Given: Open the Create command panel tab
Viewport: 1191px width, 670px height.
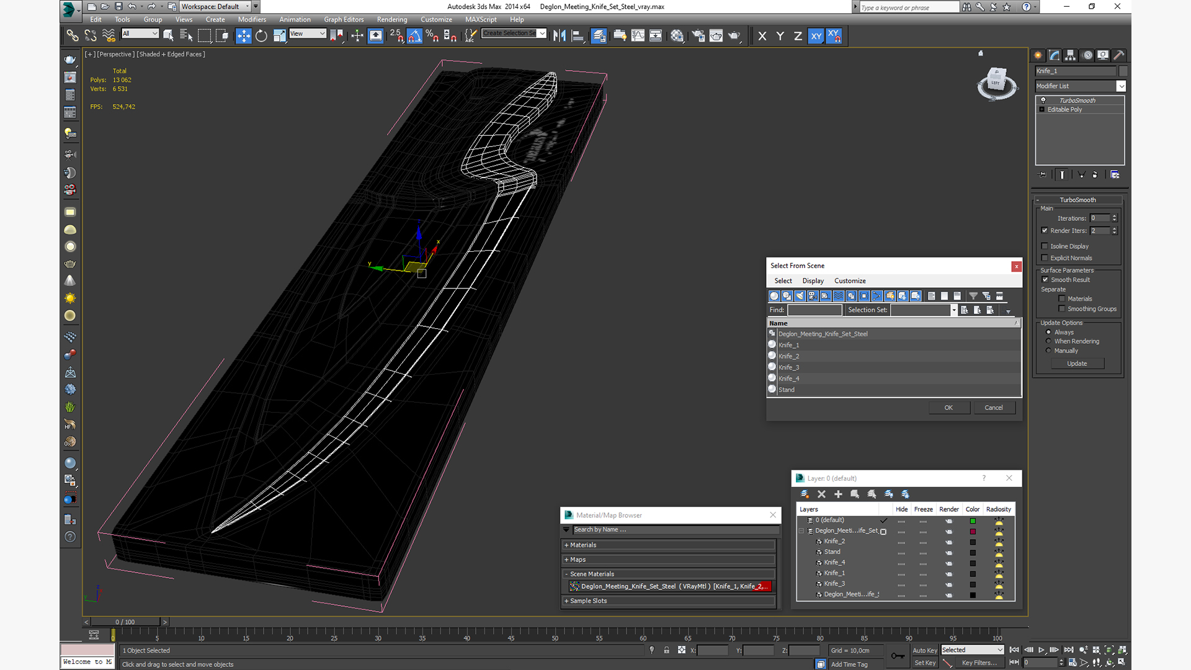Looking at the screenshot, I should [x=1038, y=55].
